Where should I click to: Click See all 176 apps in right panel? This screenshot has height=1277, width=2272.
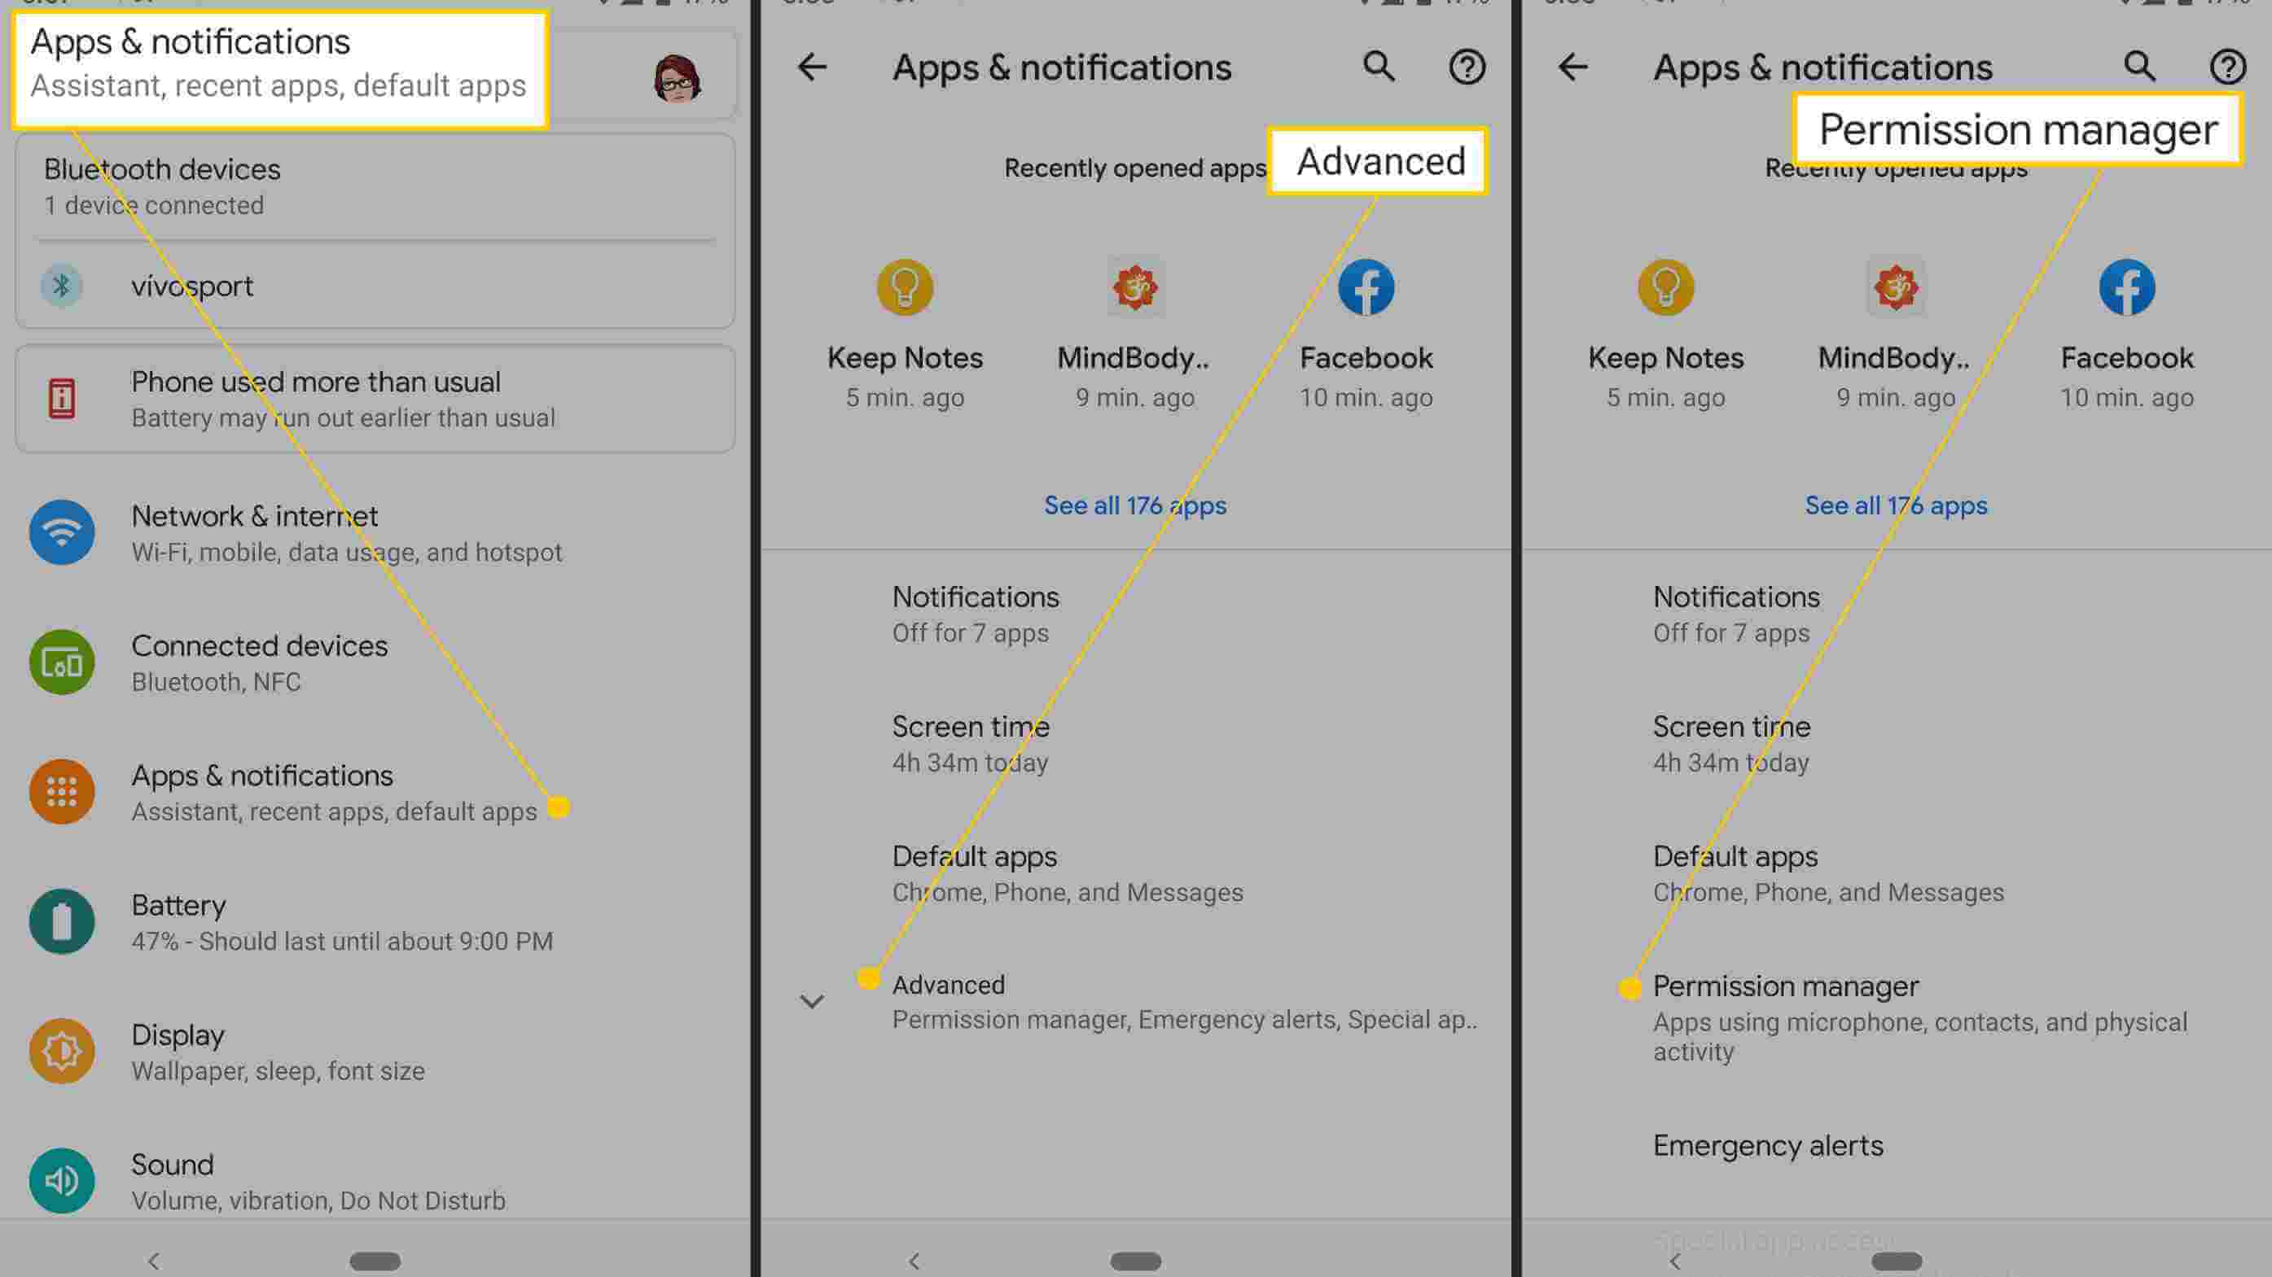1896,505
